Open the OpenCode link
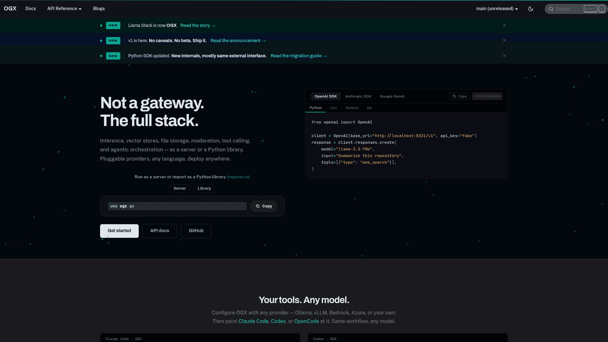This screenshot has width=608, height=342. coord(307,321)
